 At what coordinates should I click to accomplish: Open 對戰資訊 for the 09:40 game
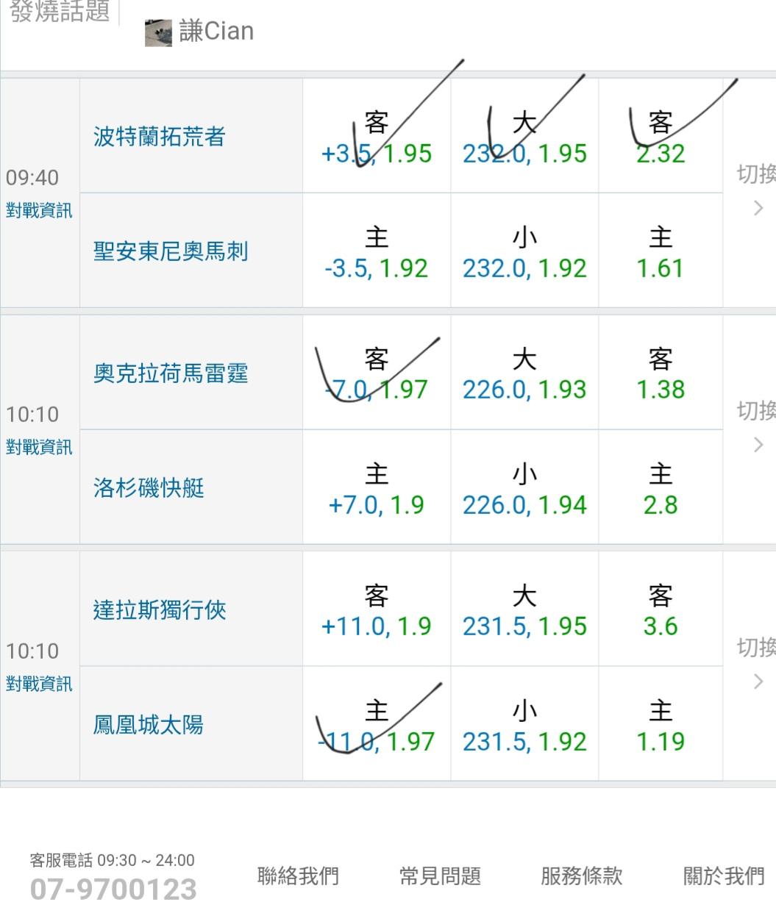[39, 211]
